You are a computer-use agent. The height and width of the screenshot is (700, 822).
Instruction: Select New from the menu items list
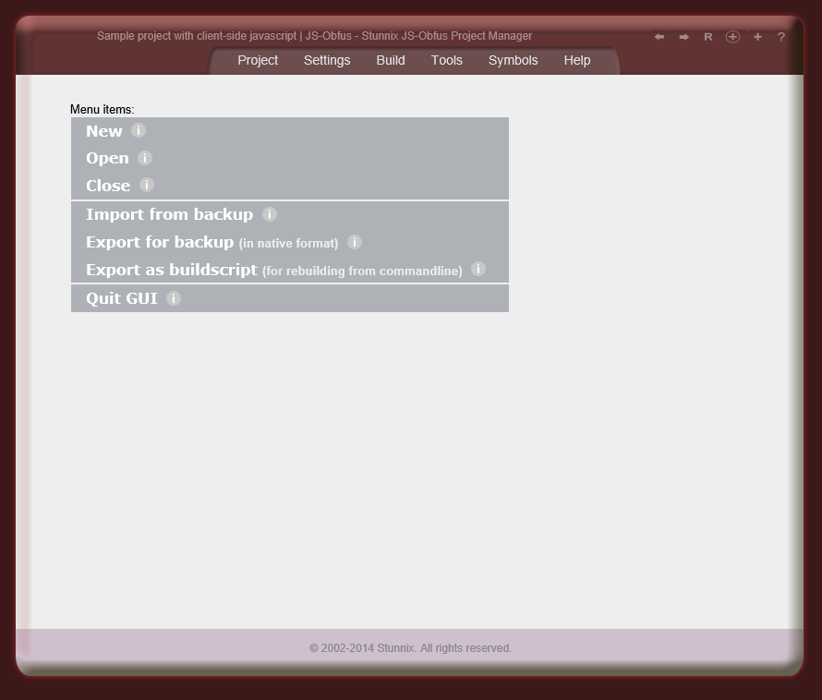103,130
